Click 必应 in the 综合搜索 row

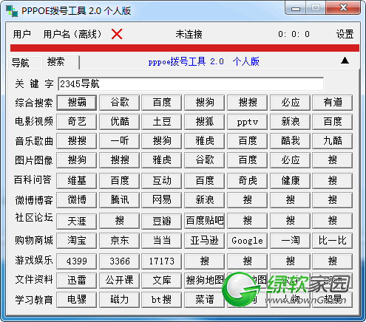(x=290, y=103)
